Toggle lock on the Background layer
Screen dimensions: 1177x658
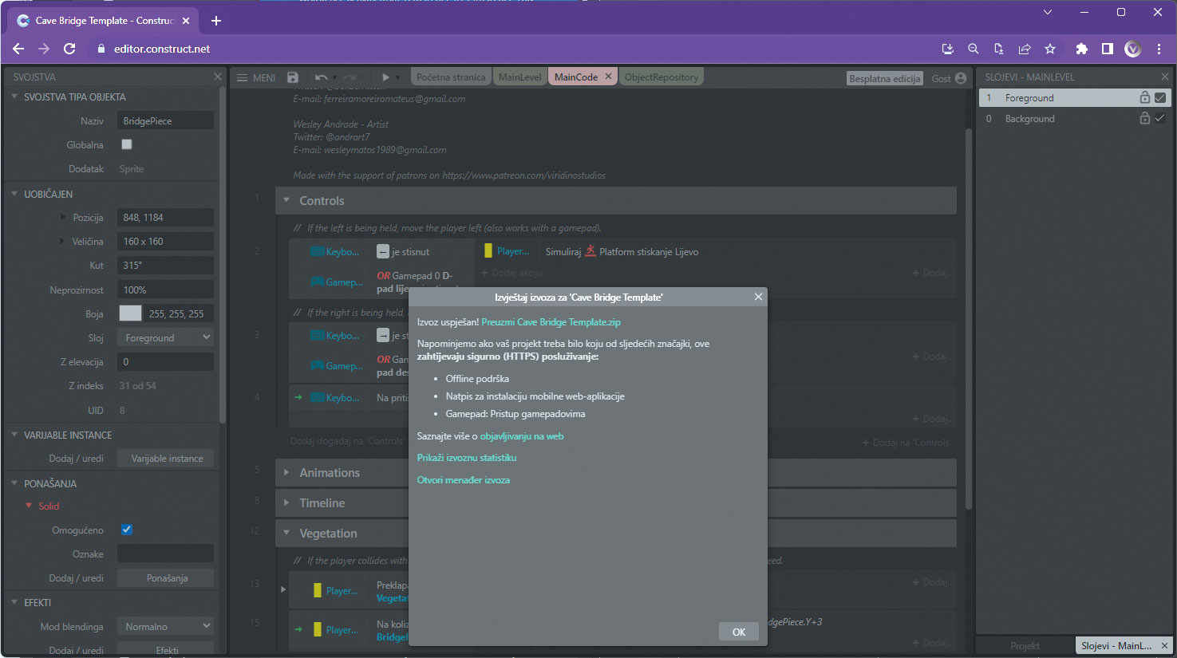(x=1144, y=118)
